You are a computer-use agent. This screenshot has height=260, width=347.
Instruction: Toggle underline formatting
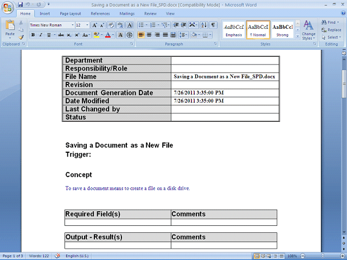(x=49, y=35)
